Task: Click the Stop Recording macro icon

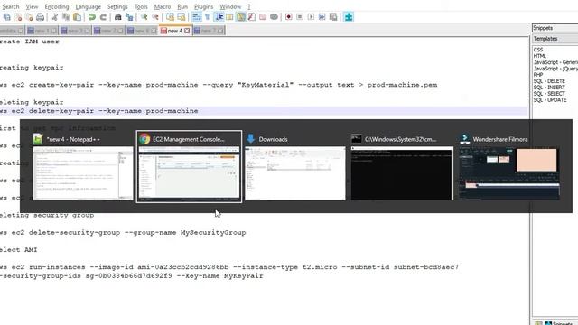Action: tap(300, 17)
